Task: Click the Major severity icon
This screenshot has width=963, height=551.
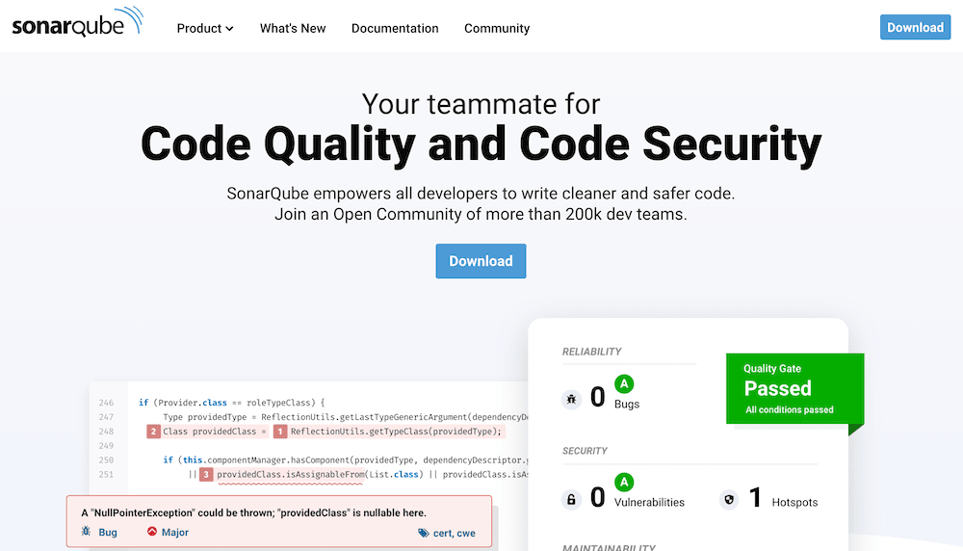Action: (x=152, y=532)
